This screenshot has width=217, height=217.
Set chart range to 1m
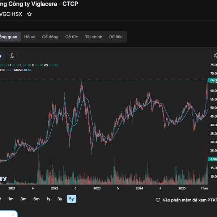pyautogui.click(x=11, y=199)
